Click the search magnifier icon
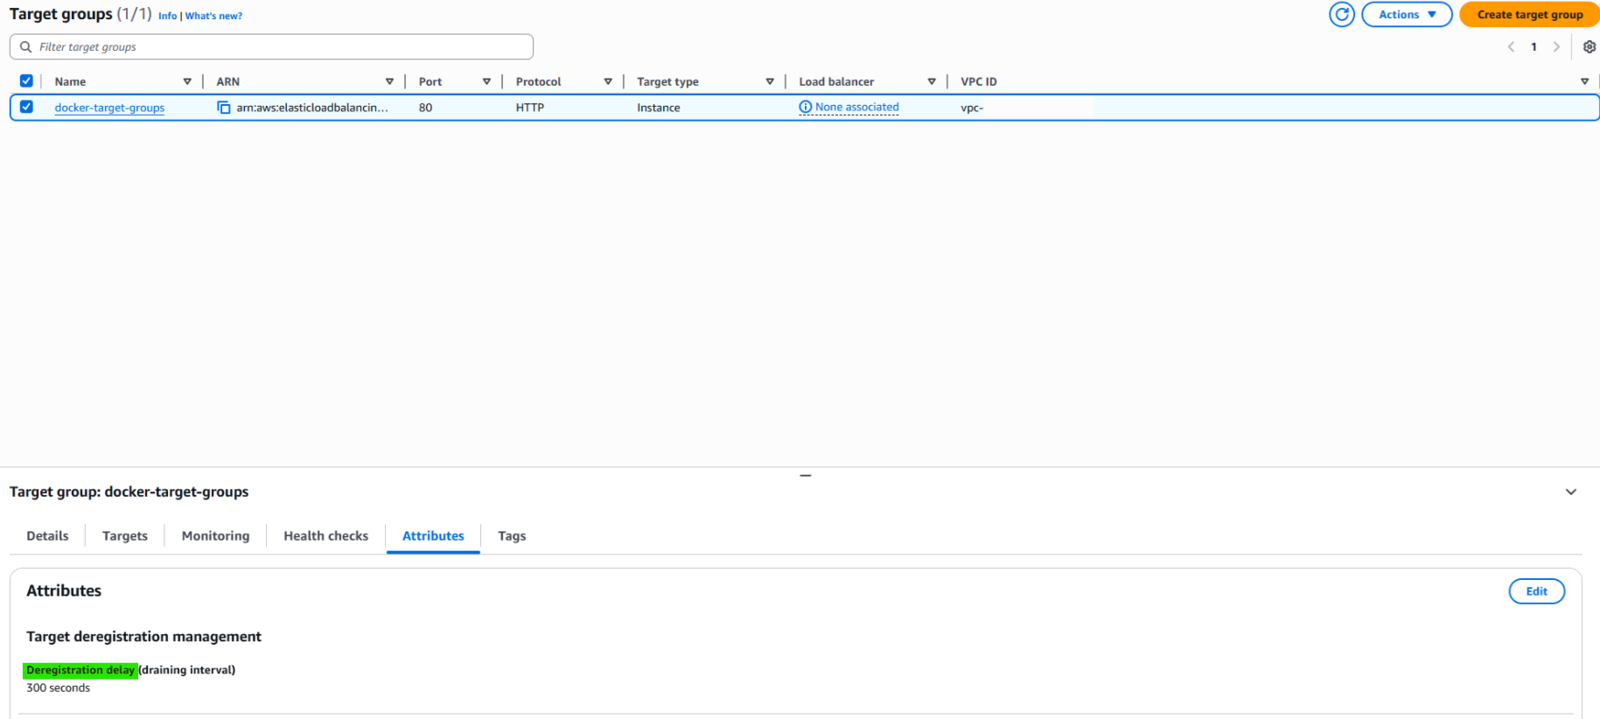The height and width of the screenshot is (719, 1600). 25,47
